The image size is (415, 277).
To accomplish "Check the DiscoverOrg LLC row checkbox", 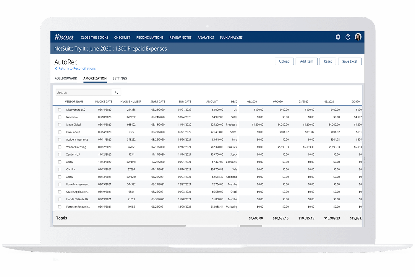I will pyautogui.click(x=60, y=110).
